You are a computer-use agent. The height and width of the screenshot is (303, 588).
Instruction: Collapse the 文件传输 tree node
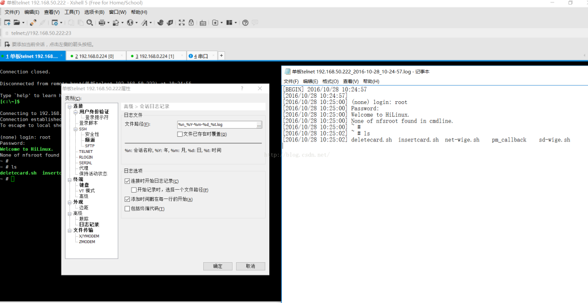(69, 230)
